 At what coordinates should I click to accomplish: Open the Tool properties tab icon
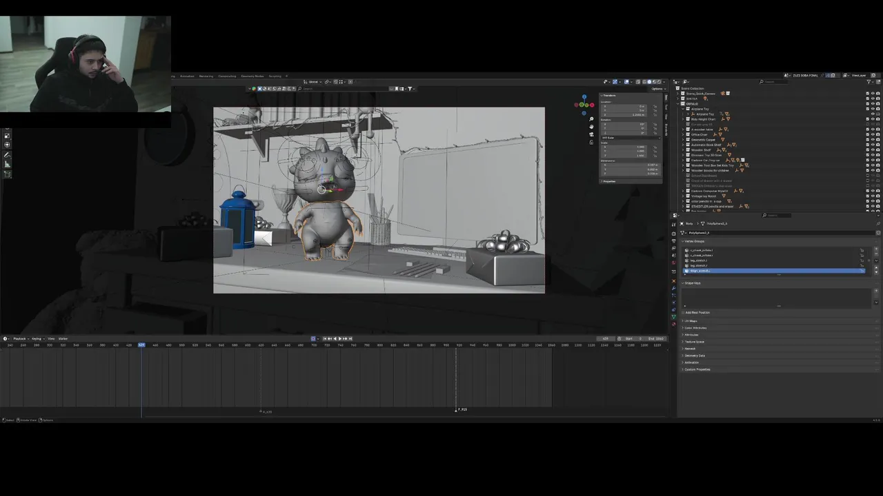674,225
